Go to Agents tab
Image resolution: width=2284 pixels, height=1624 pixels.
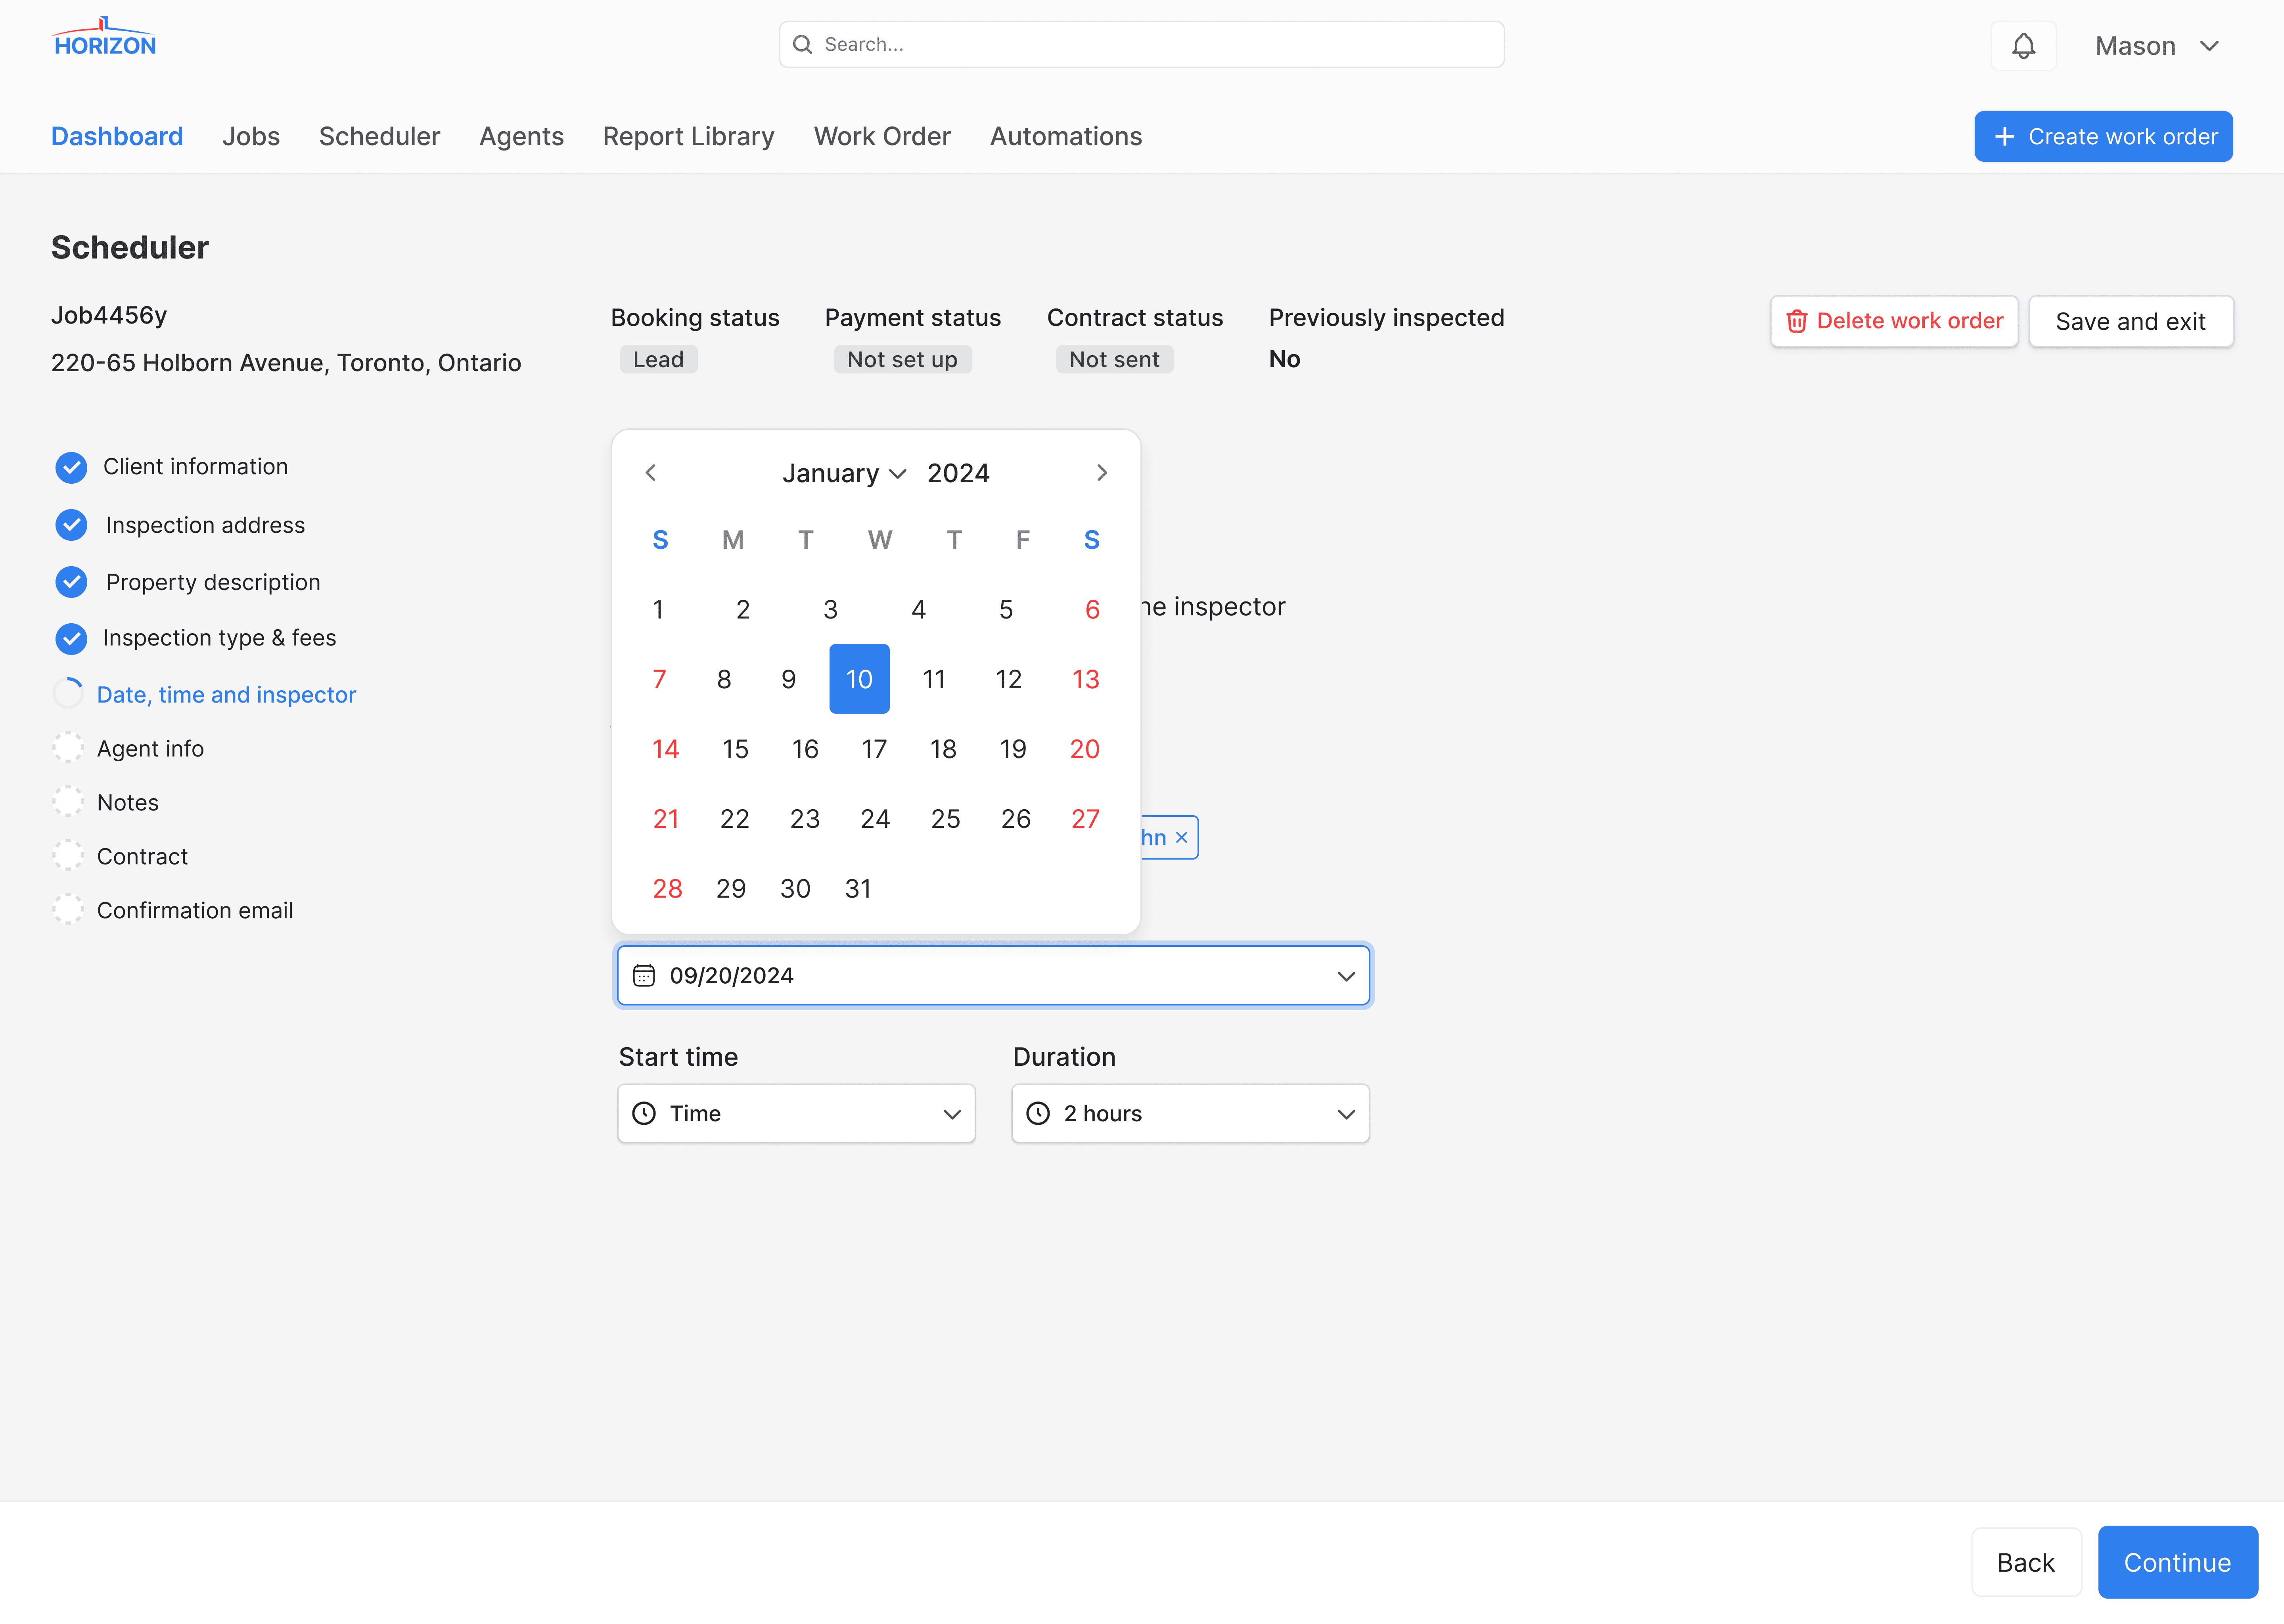521,136
